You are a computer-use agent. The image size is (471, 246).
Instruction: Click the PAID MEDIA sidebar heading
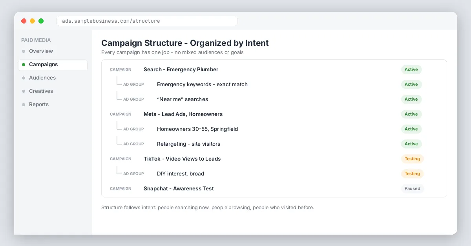tap(36, 40)
